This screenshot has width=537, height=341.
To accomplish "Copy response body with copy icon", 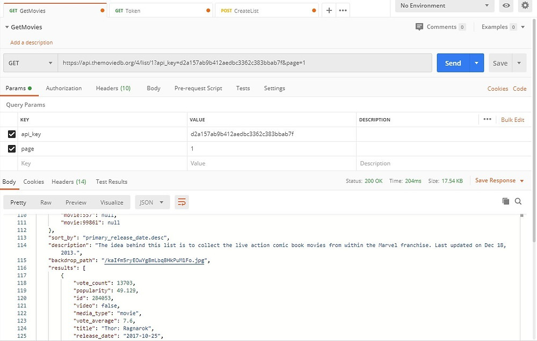I will (x=505, y=201).
